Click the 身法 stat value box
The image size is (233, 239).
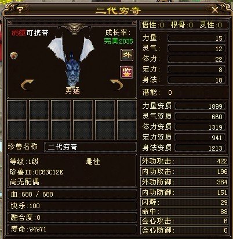tap(196, 80)
